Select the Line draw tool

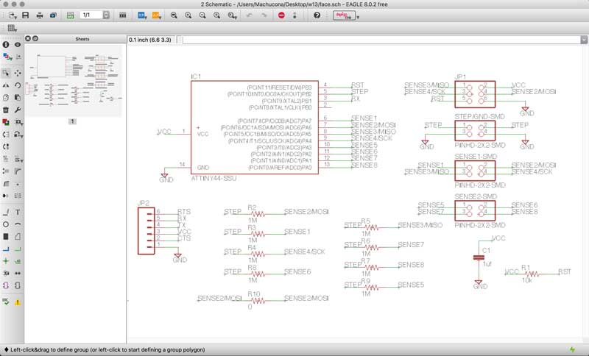coord(6,213)
